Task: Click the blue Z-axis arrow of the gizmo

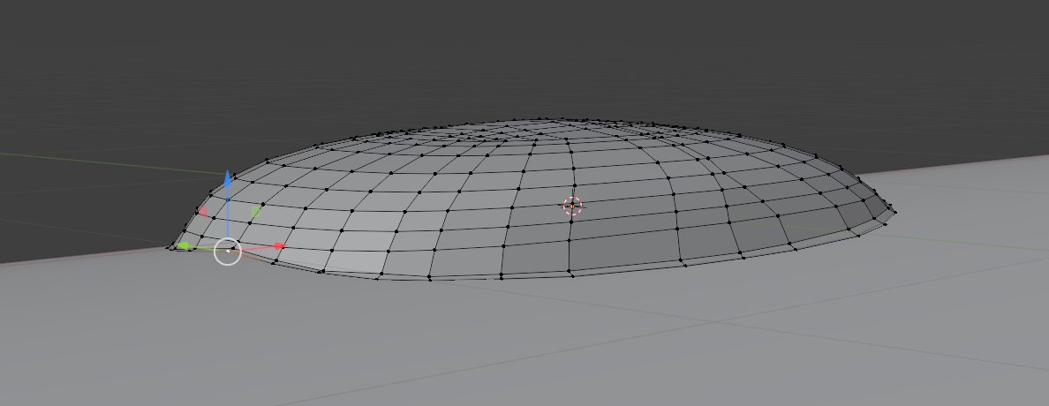Action: pyautogui.click(x=228, y=179)
